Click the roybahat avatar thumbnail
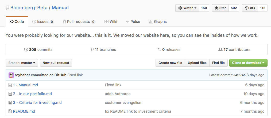271x118 pixels. [x=11, y=75]
